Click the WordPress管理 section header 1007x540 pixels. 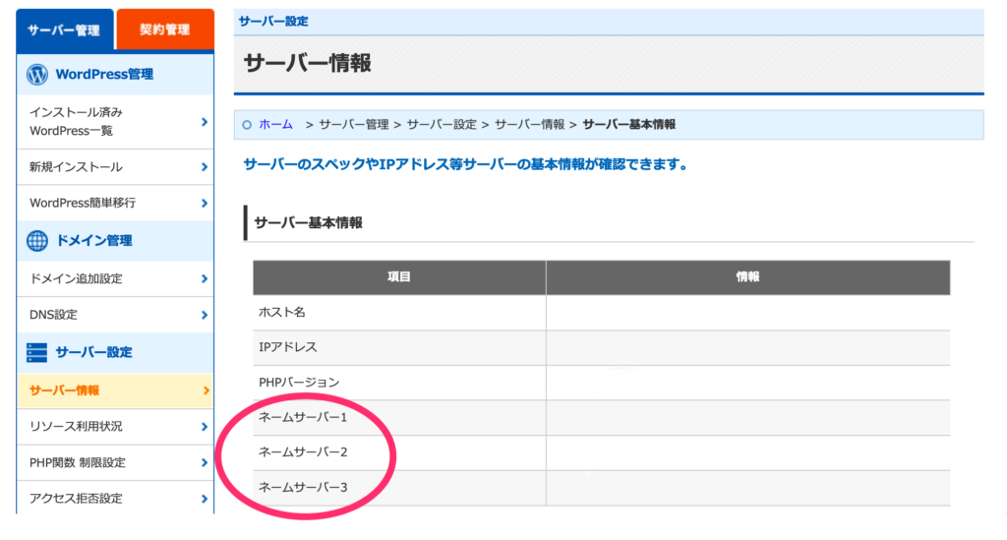116,75
